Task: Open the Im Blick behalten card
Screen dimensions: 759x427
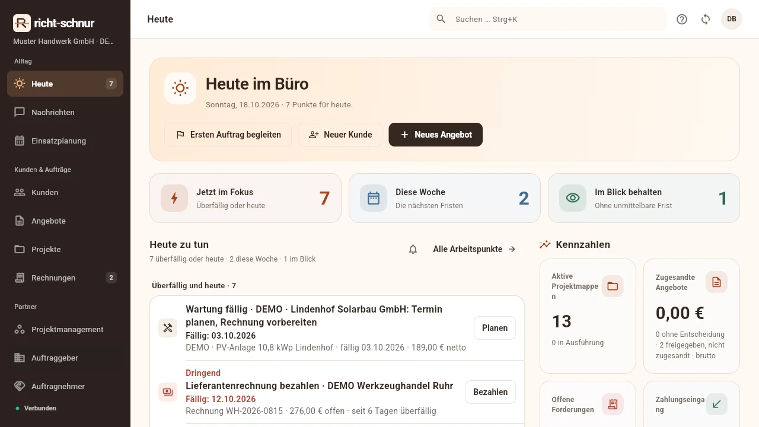Action: coord(644,198)
